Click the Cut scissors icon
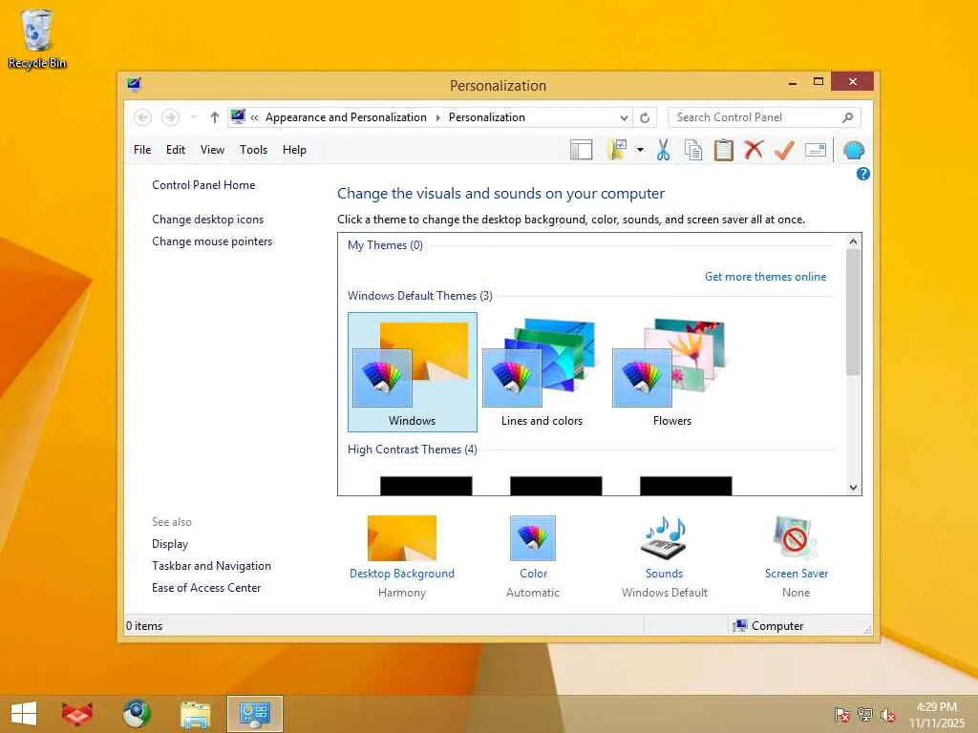This screenshot has height=733, width=978. pos(663,150)
